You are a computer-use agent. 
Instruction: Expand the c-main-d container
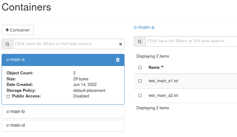[16, 125]
